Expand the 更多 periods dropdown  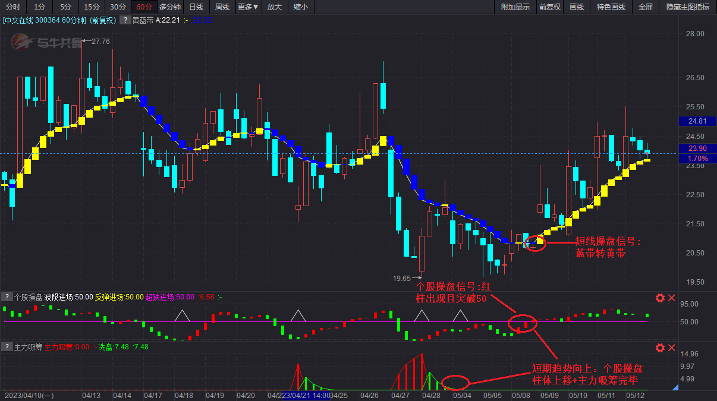tap(248, 7)
